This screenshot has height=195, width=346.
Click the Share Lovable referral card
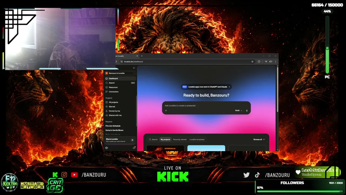tap(120, 140)
